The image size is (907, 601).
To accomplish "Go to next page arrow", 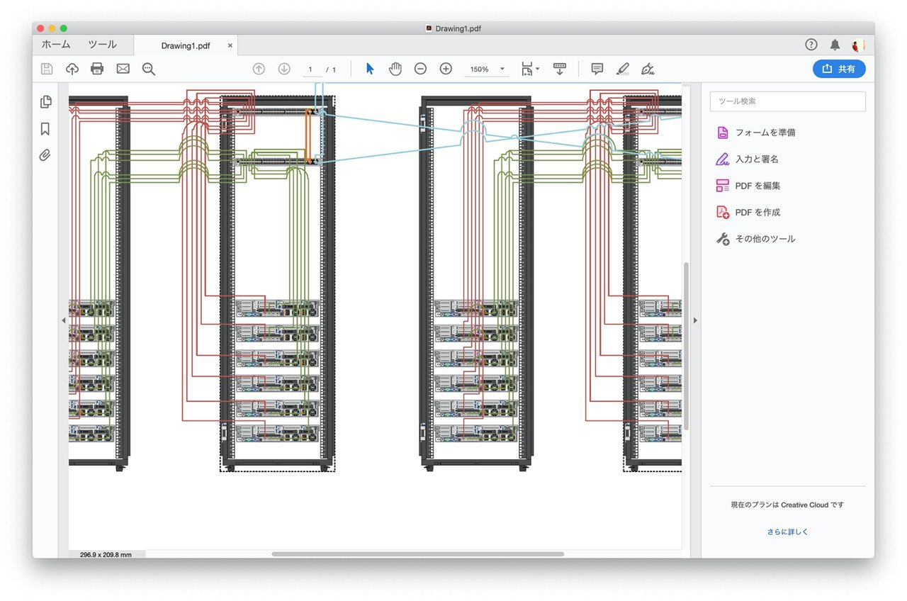I will [x=284, y=69].
